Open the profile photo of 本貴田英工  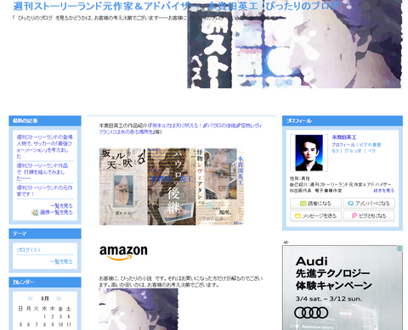(309, 153)
